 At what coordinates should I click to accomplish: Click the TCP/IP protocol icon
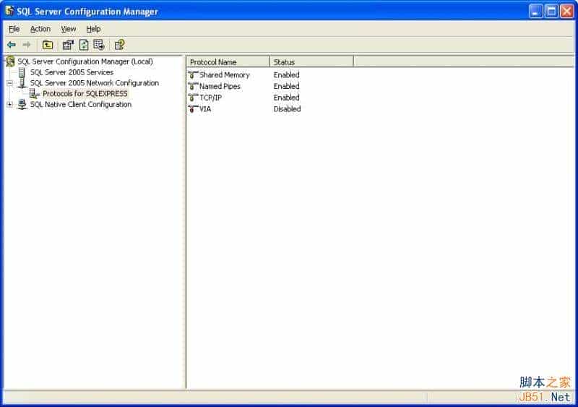[193, 98]
